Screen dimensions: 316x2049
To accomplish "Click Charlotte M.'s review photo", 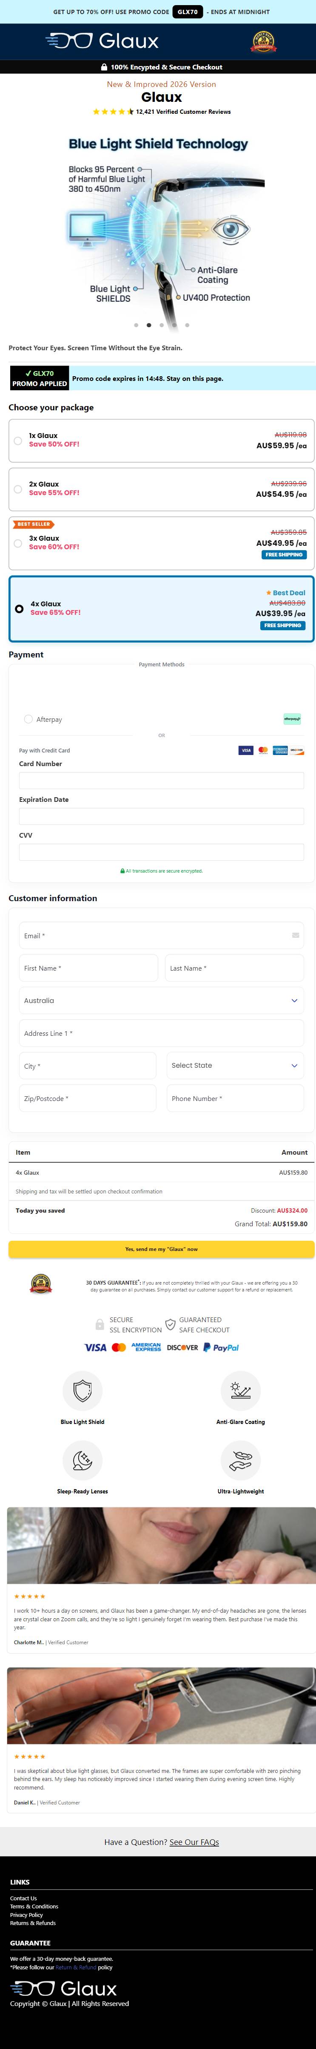I will [x=161, y=1545].
